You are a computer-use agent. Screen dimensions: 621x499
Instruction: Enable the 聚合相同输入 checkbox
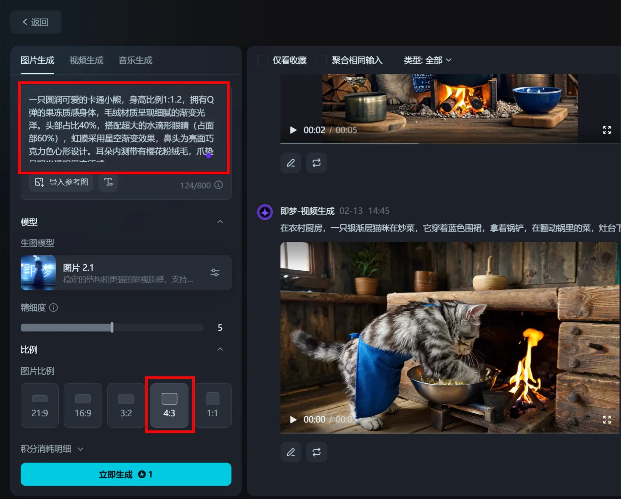(321, 60)
